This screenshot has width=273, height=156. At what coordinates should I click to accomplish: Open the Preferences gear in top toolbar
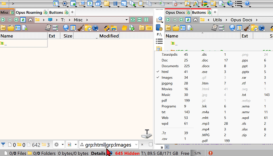point(64,4)
